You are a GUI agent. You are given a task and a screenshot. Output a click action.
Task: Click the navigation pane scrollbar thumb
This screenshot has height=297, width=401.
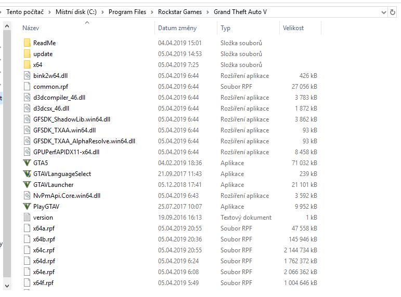tap(7, 153)
